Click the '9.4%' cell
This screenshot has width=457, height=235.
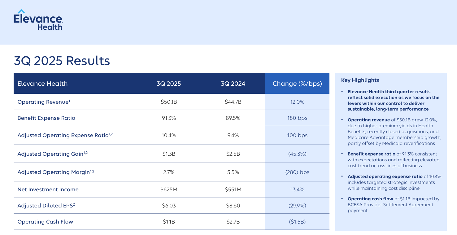pyautogui.click(x=233, y=135)
